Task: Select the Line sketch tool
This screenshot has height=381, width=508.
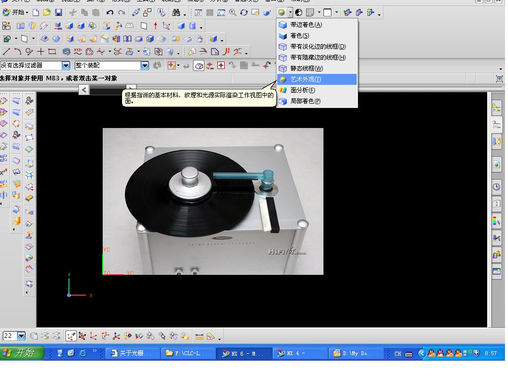Action: [6, 52]
